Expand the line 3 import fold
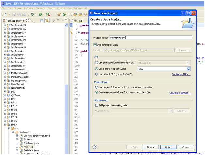This screenshot has width=205, height=155. tap(79, 32)
